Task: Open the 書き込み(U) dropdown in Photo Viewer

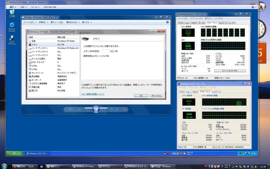Action: (x=73, y=22)
